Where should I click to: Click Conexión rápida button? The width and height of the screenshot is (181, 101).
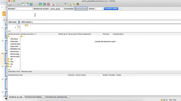[x=111, y=9]
